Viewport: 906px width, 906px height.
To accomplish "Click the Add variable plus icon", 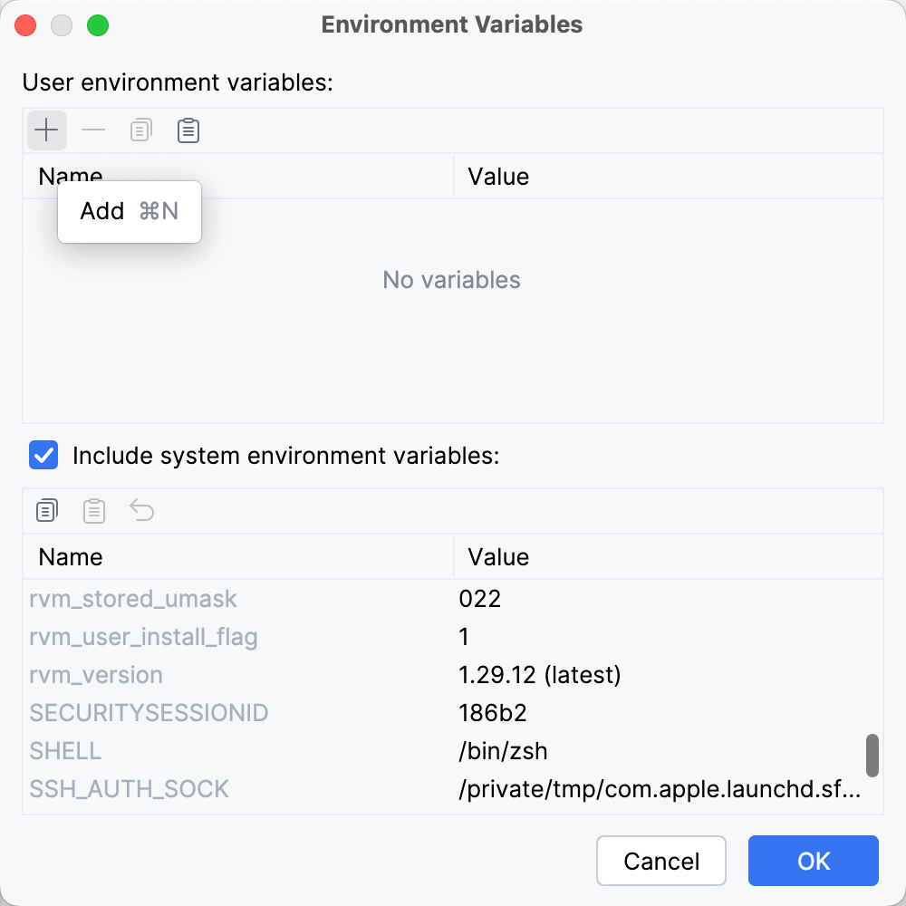I will (46, 130).
